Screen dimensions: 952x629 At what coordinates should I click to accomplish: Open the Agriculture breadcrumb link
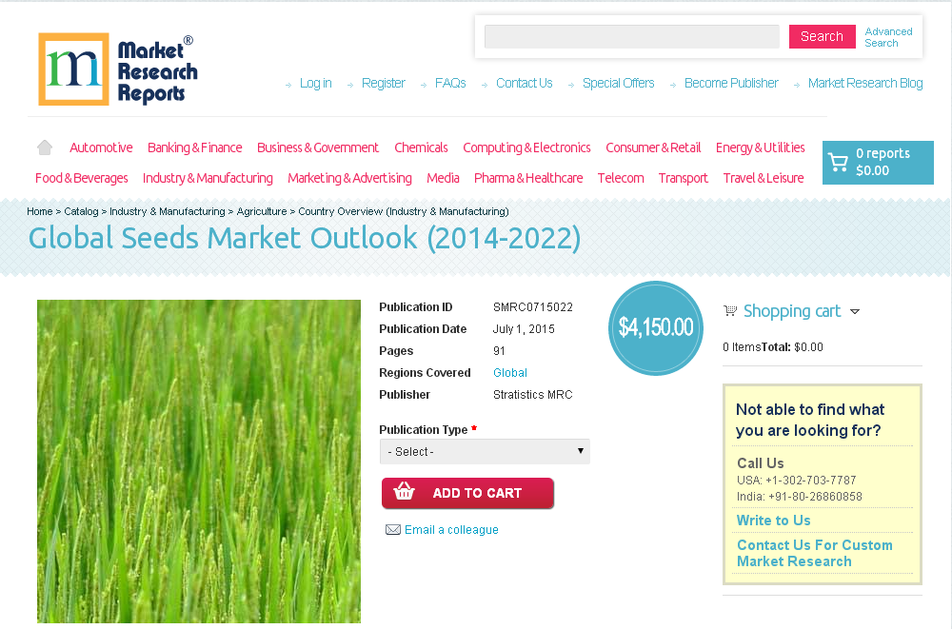pos(262,211)
